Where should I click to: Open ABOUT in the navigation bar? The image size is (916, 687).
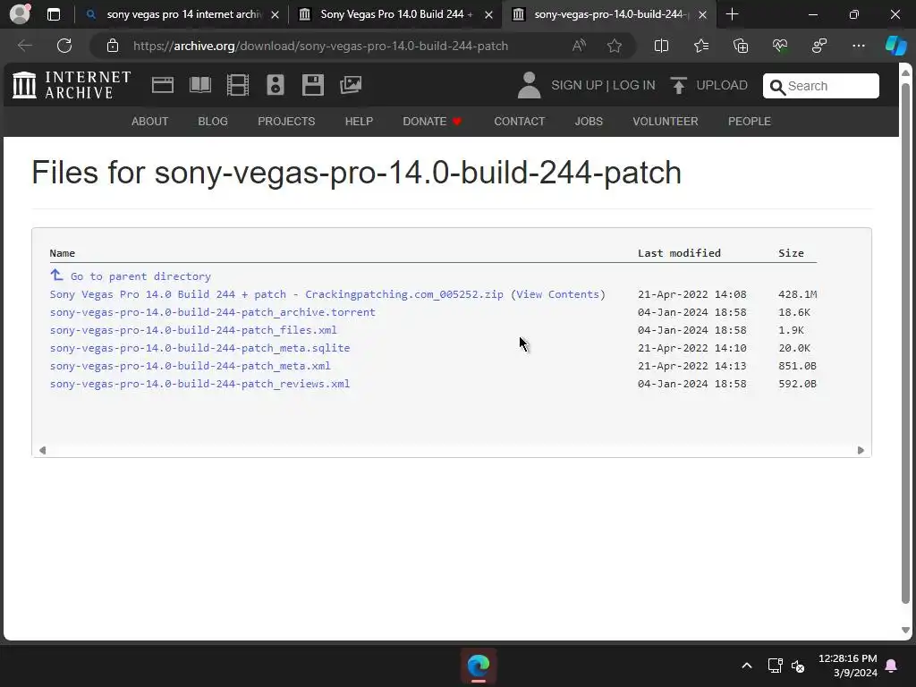149,121
